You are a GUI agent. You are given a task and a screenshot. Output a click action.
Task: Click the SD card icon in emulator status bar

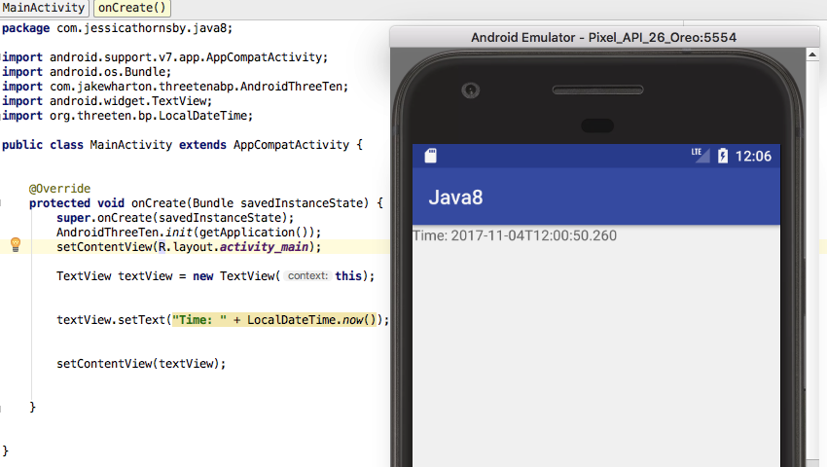click(430, 156)
